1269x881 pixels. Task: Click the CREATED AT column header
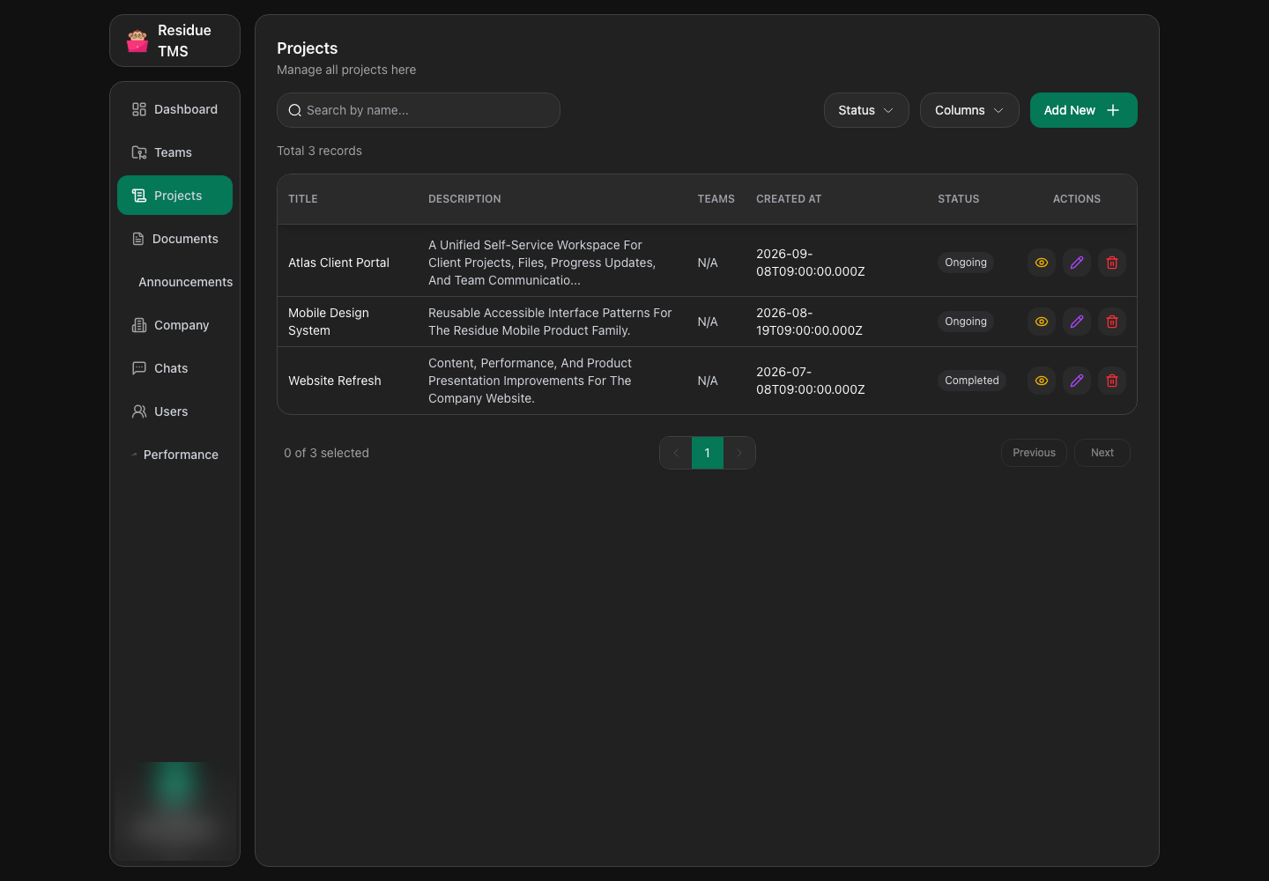coord(789,199)
